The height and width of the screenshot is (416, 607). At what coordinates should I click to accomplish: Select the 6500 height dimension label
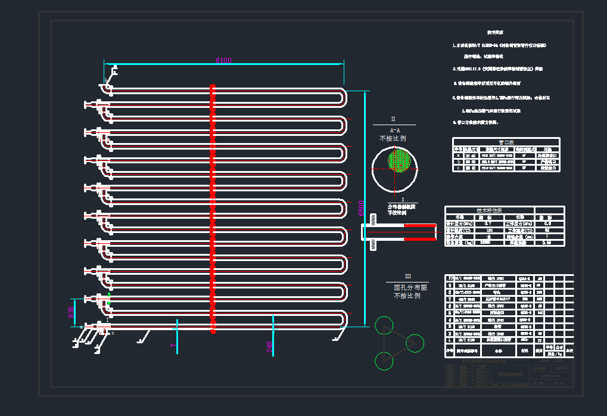[361, 208]
